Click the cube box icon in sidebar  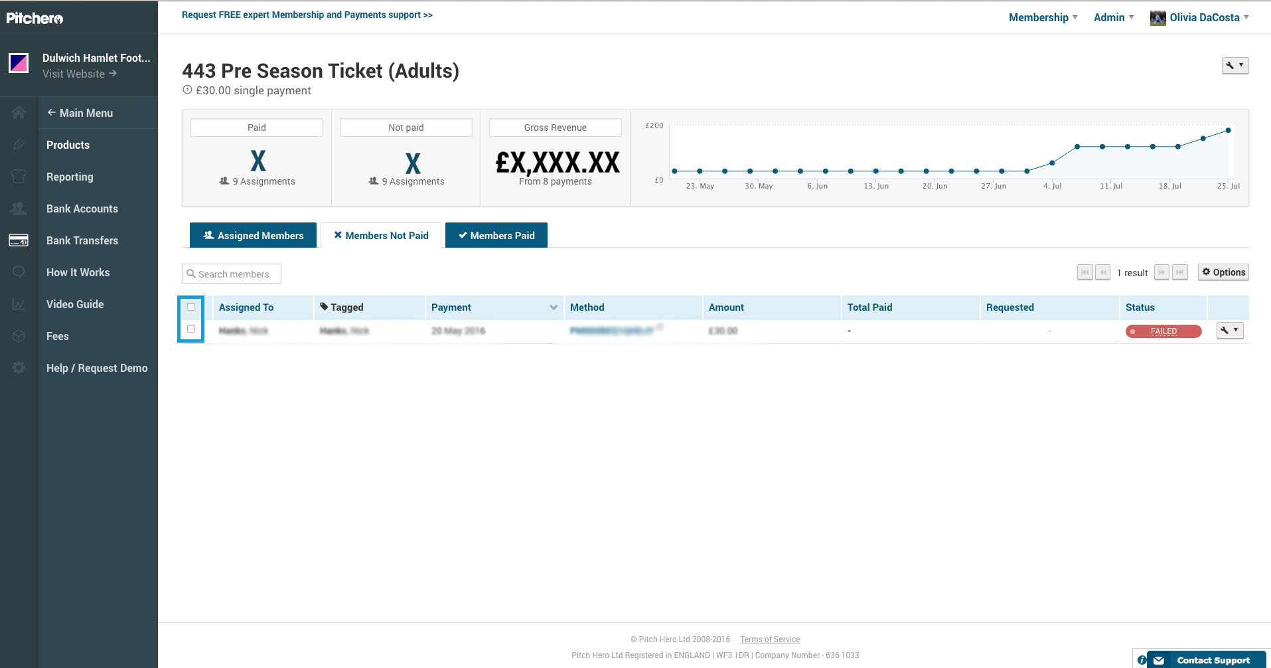click(x=19, y=336)
